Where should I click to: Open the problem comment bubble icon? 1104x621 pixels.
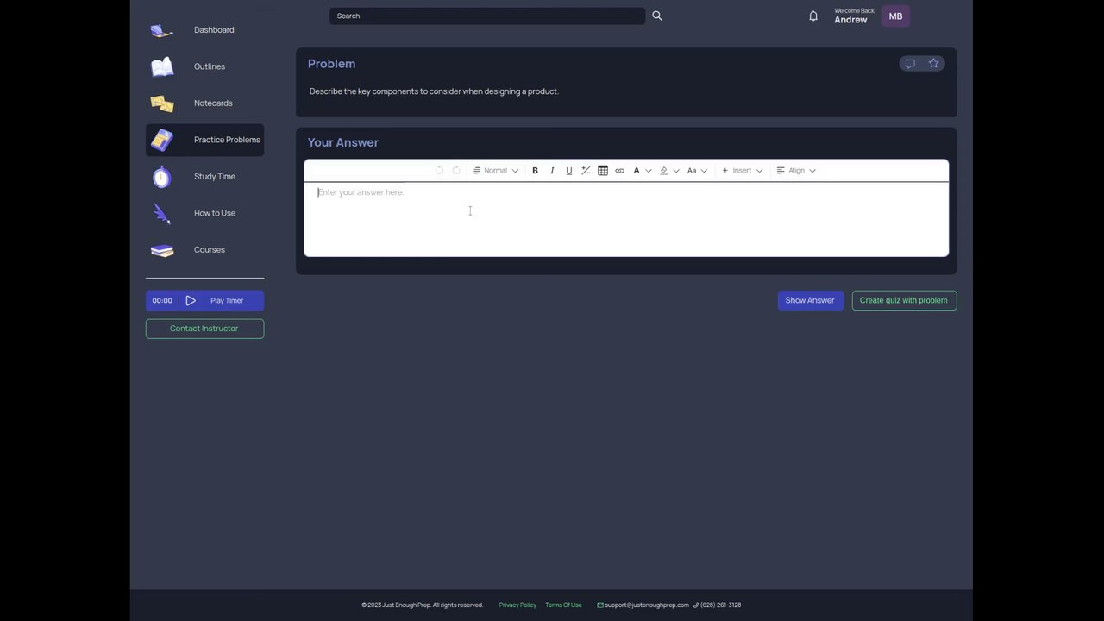[910, 64]
